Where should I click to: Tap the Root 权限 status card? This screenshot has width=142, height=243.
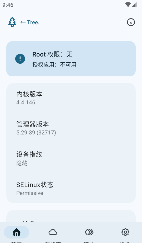pyautogui.click(x=71, y=59)
